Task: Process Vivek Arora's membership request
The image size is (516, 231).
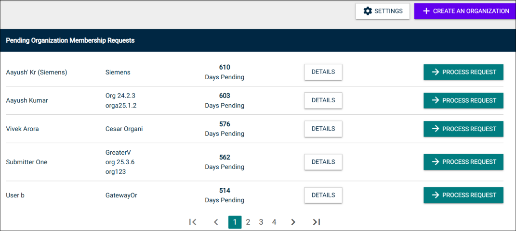Action: point(463,129)
